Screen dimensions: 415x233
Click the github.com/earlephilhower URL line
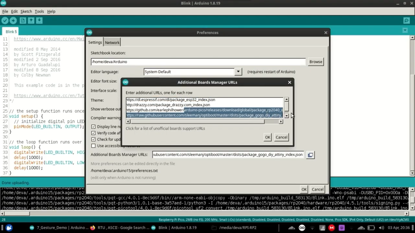click(x=204, y=110)
